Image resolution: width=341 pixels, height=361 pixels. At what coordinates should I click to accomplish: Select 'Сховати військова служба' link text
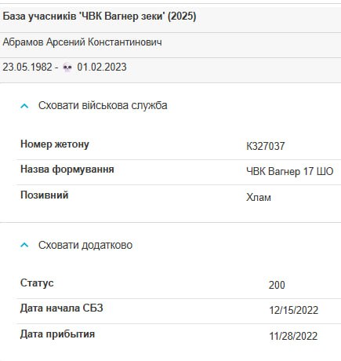[x=103, y=105]
